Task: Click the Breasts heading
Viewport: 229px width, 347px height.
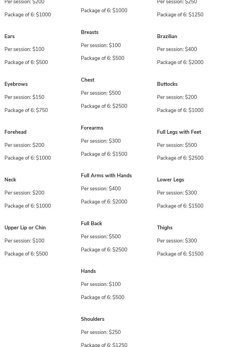Action: (90, 32)
